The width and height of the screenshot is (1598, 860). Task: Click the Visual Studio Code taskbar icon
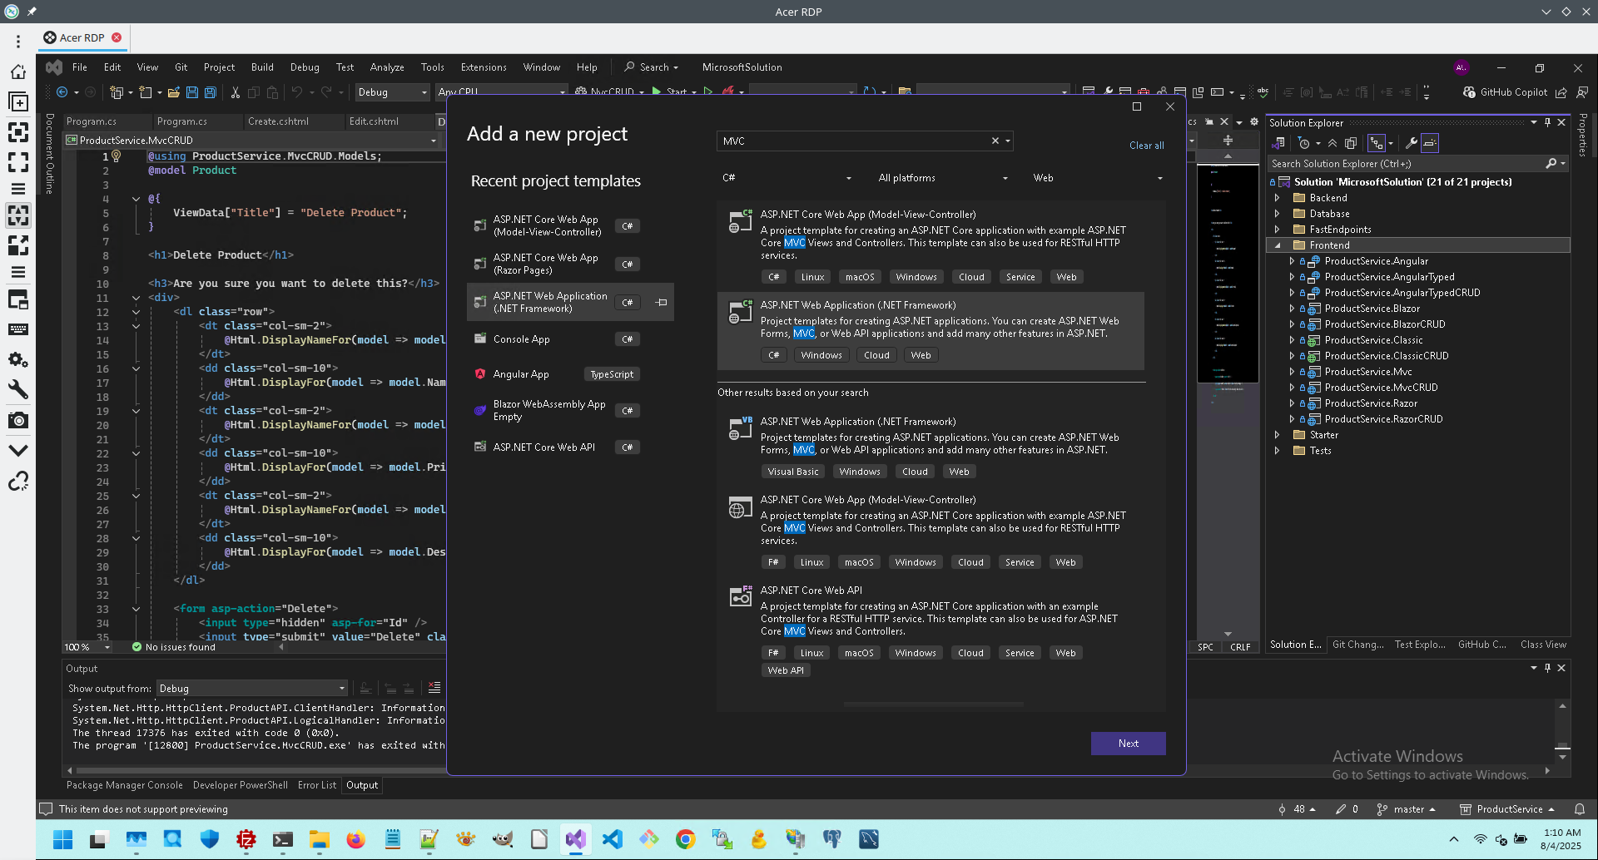point(612,839)
